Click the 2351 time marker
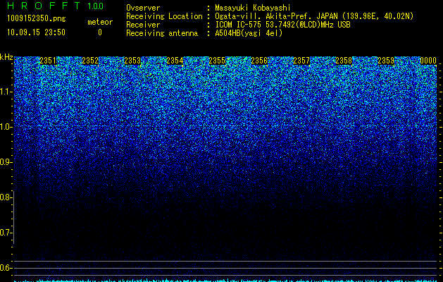Screen dimensions: 443x282 (x=48, y=61)
